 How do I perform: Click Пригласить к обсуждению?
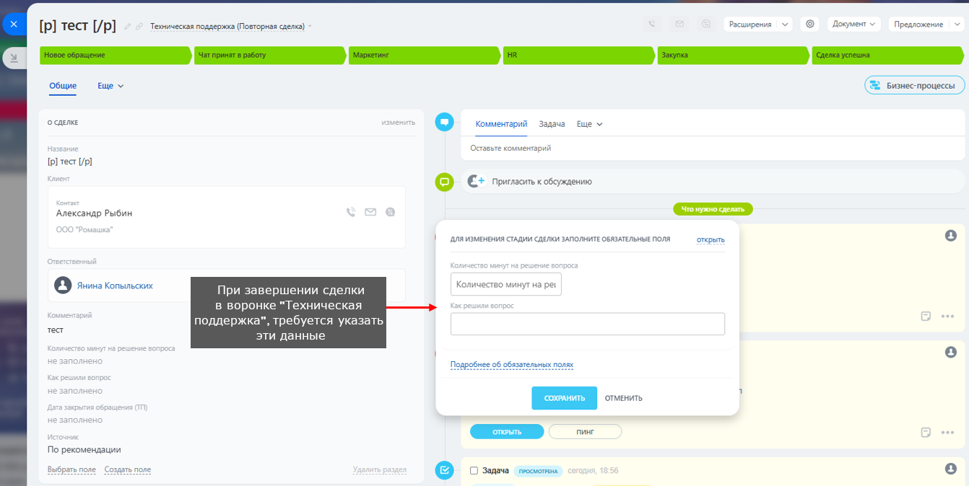tap(542, 182)
